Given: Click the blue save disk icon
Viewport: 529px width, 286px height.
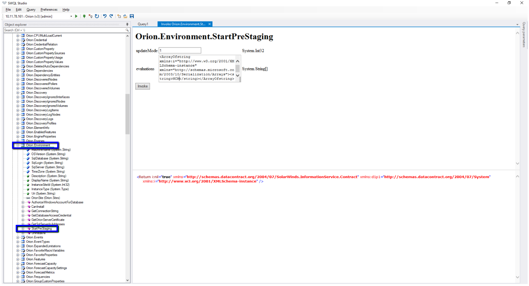Looking at the screenshot, I should coord(132,16).
